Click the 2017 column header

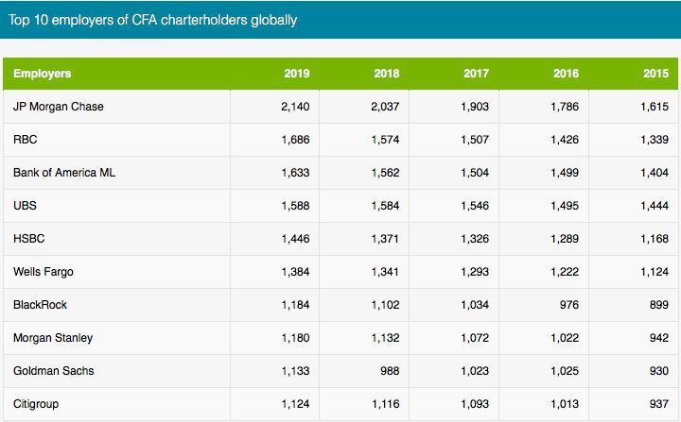(x=476, y=74)
